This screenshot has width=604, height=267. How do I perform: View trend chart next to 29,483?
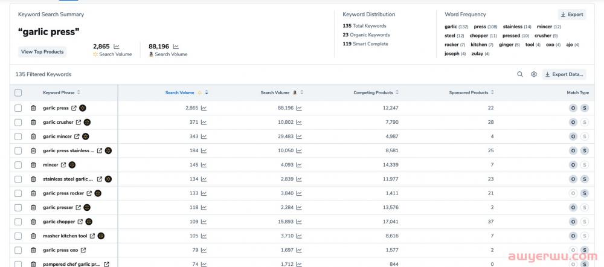click(x=299, y=137)
